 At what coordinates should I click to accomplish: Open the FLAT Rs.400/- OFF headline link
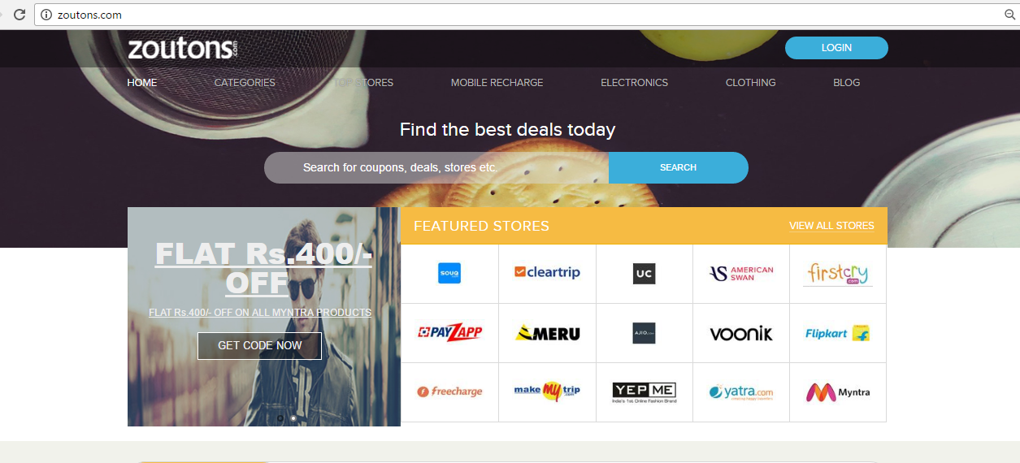(263, 268)
